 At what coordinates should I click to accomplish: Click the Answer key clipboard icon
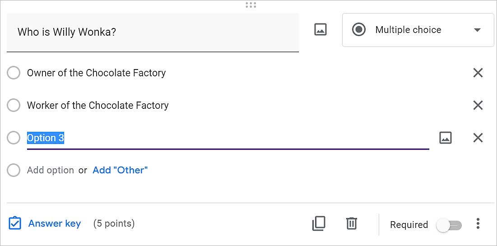[x=14, y=223]
